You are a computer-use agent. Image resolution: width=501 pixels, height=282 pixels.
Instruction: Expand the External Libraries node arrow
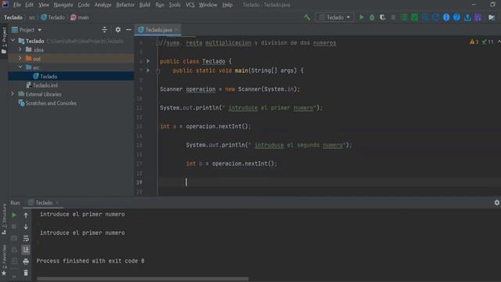click(13, 94)
